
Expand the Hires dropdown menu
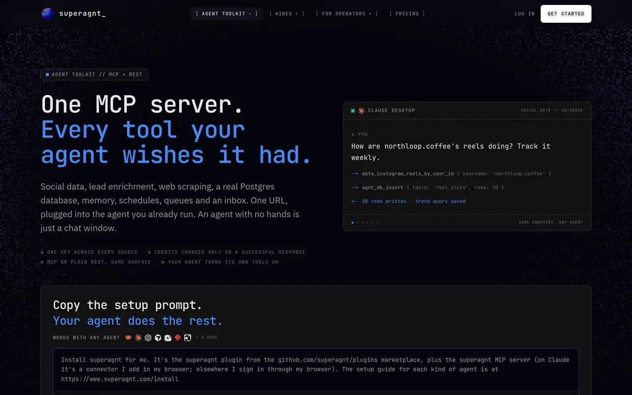(287, 14)
